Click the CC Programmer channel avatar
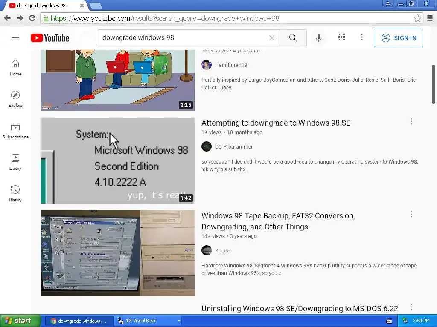 (x=207, y=146)
